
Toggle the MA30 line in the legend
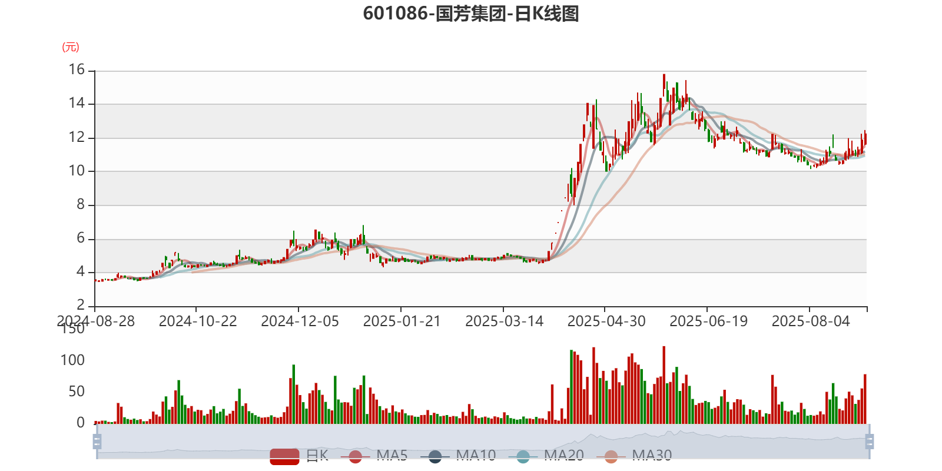634,456
